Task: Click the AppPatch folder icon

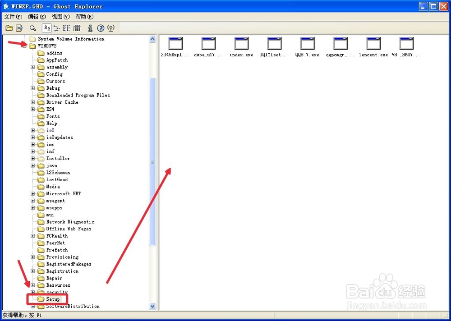Action: tap(41, 60)
